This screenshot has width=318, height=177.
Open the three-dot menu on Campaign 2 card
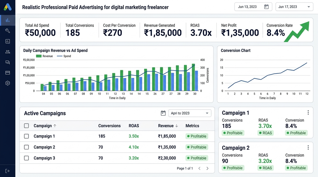[x=308, y=148]
